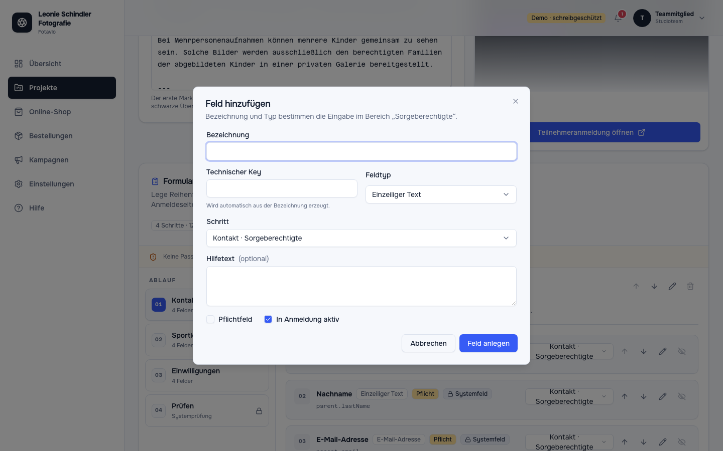Edit the E-Mail-Adresse field with the pencil
The image size is (723, 451).
tap(663, 442)
